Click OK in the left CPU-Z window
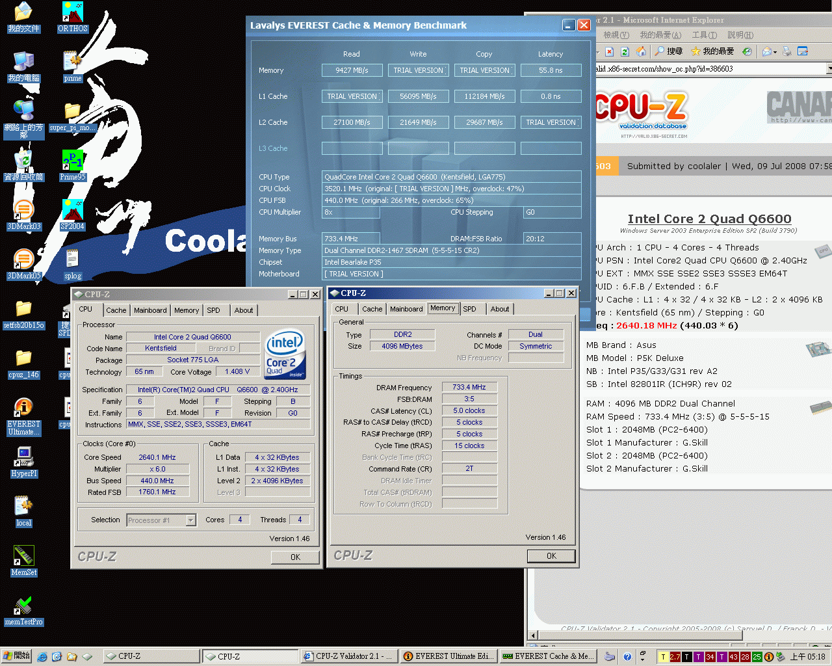Viewport: 832px width, 666px height. click(295, 557)
